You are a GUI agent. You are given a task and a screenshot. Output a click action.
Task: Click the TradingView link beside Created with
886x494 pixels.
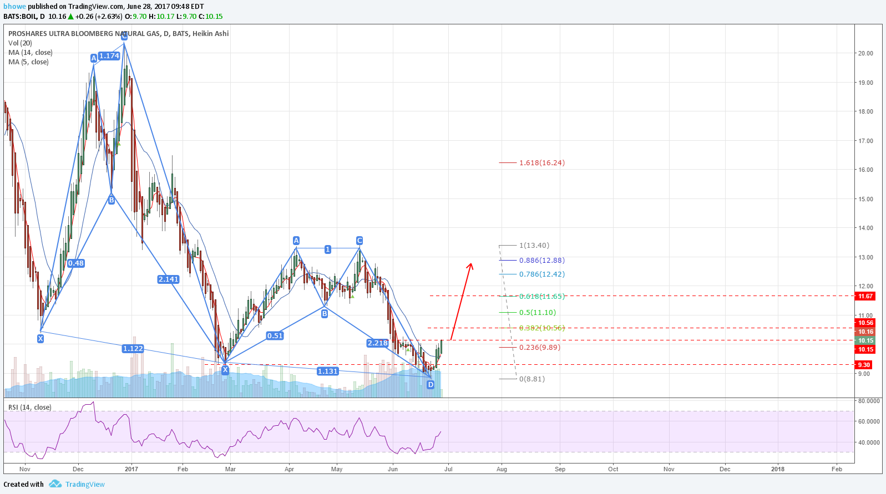(85, 484)
